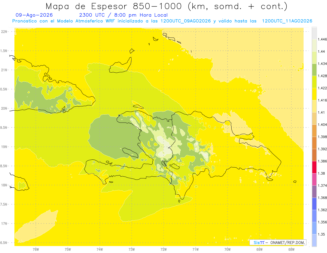
Task: Pick the purple swatch between 1.368 and 1.374
Action: tap(314, 192)
